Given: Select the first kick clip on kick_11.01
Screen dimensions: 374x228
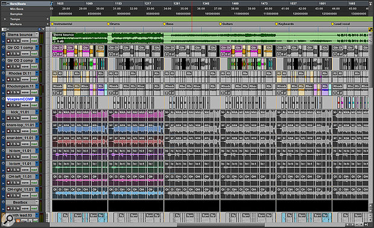Looking at the screenshot, I should click(x=55, y=116).
